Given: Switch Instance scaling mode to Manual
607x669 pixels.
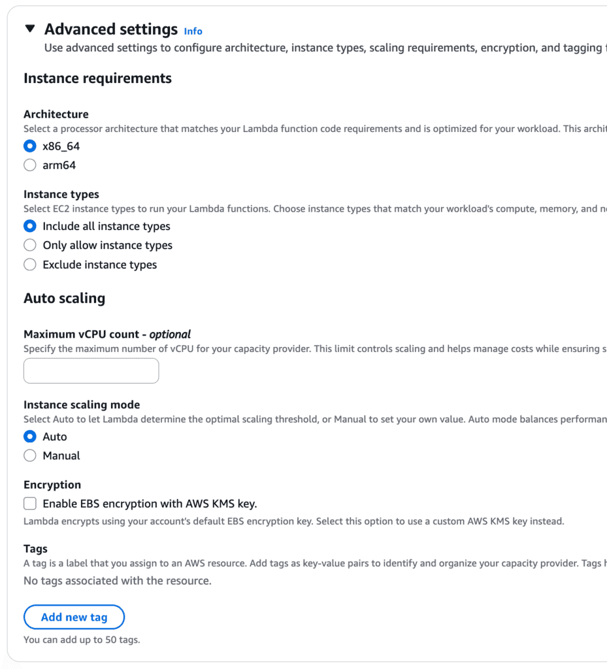Looking at the screenshot, I should click(30, 455).
